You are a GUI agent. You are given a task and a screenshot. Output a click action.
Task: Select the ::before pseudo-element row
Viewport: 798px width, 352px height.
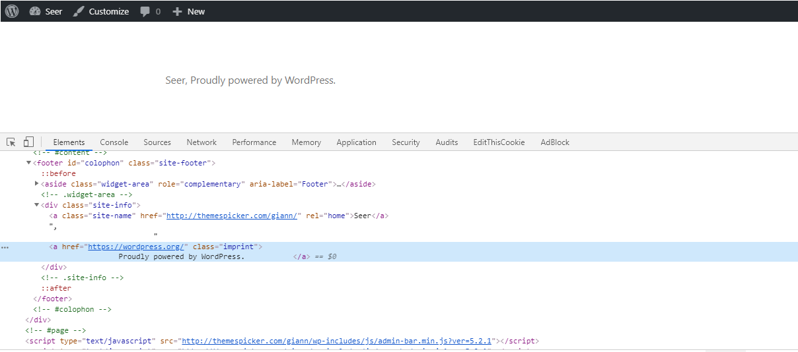58,173
